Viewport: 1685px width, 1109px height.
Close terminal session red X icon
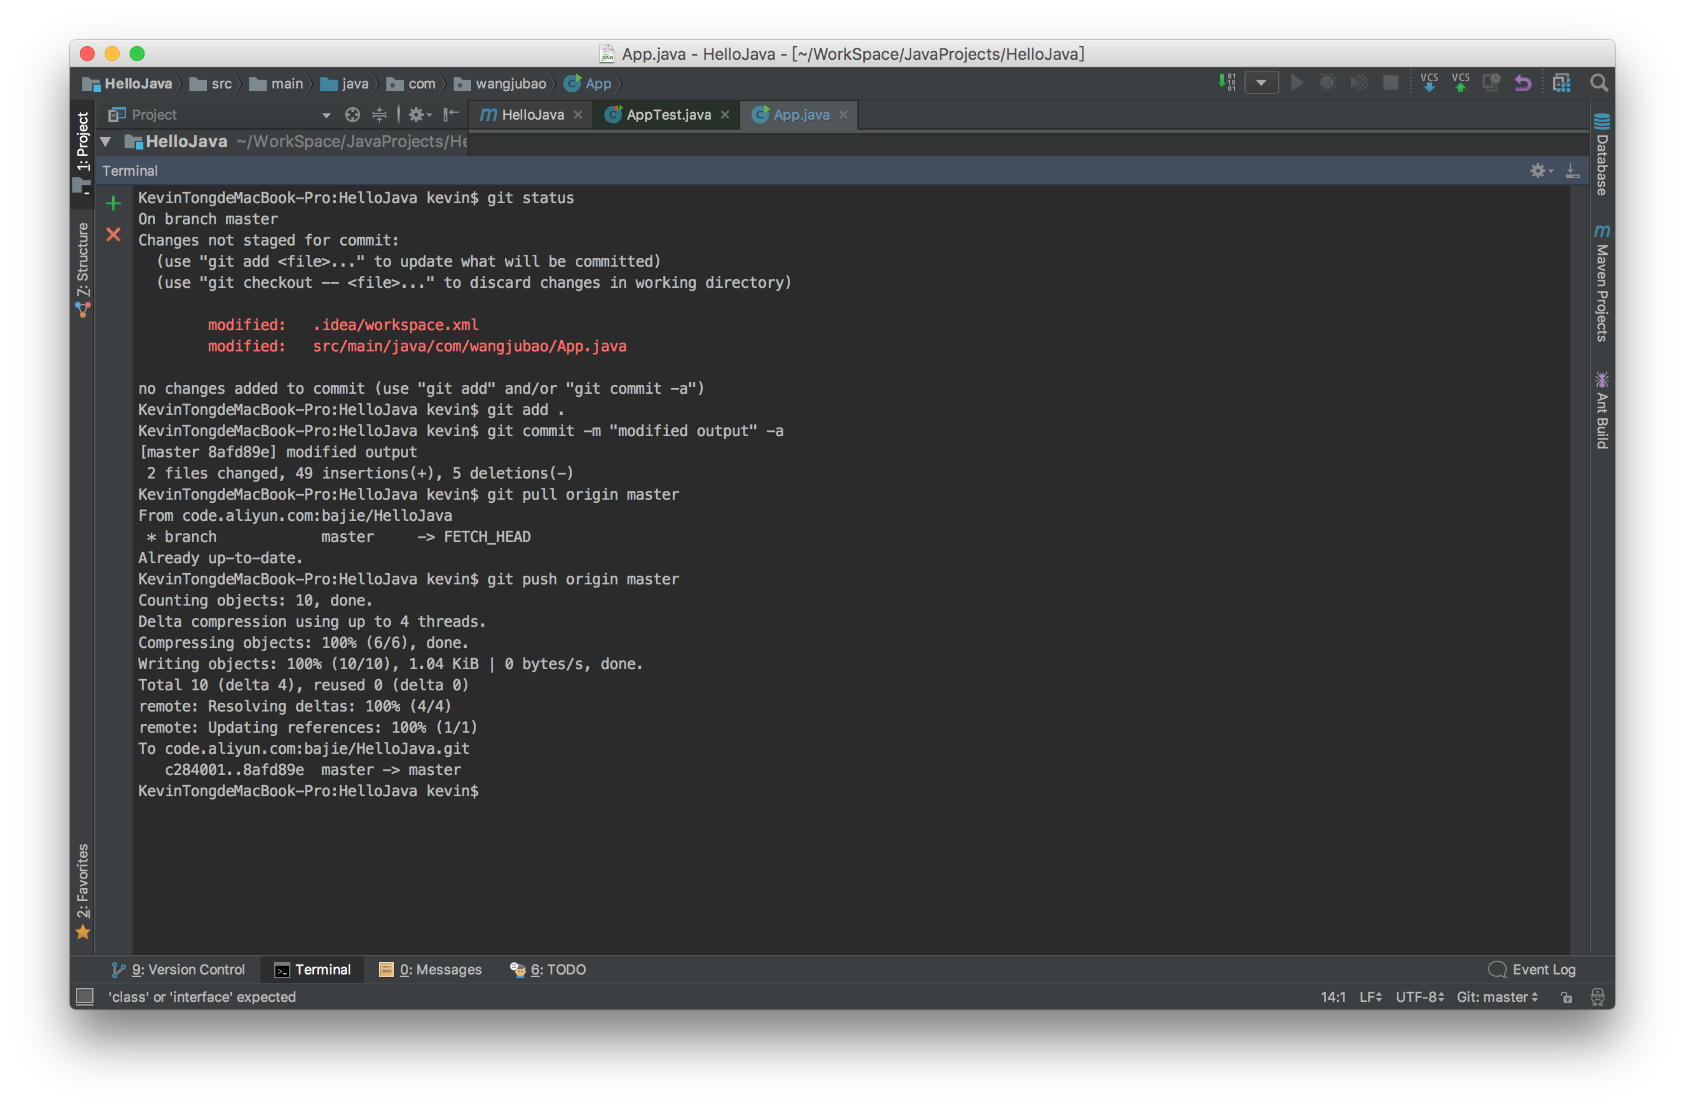tap(113, 234)
